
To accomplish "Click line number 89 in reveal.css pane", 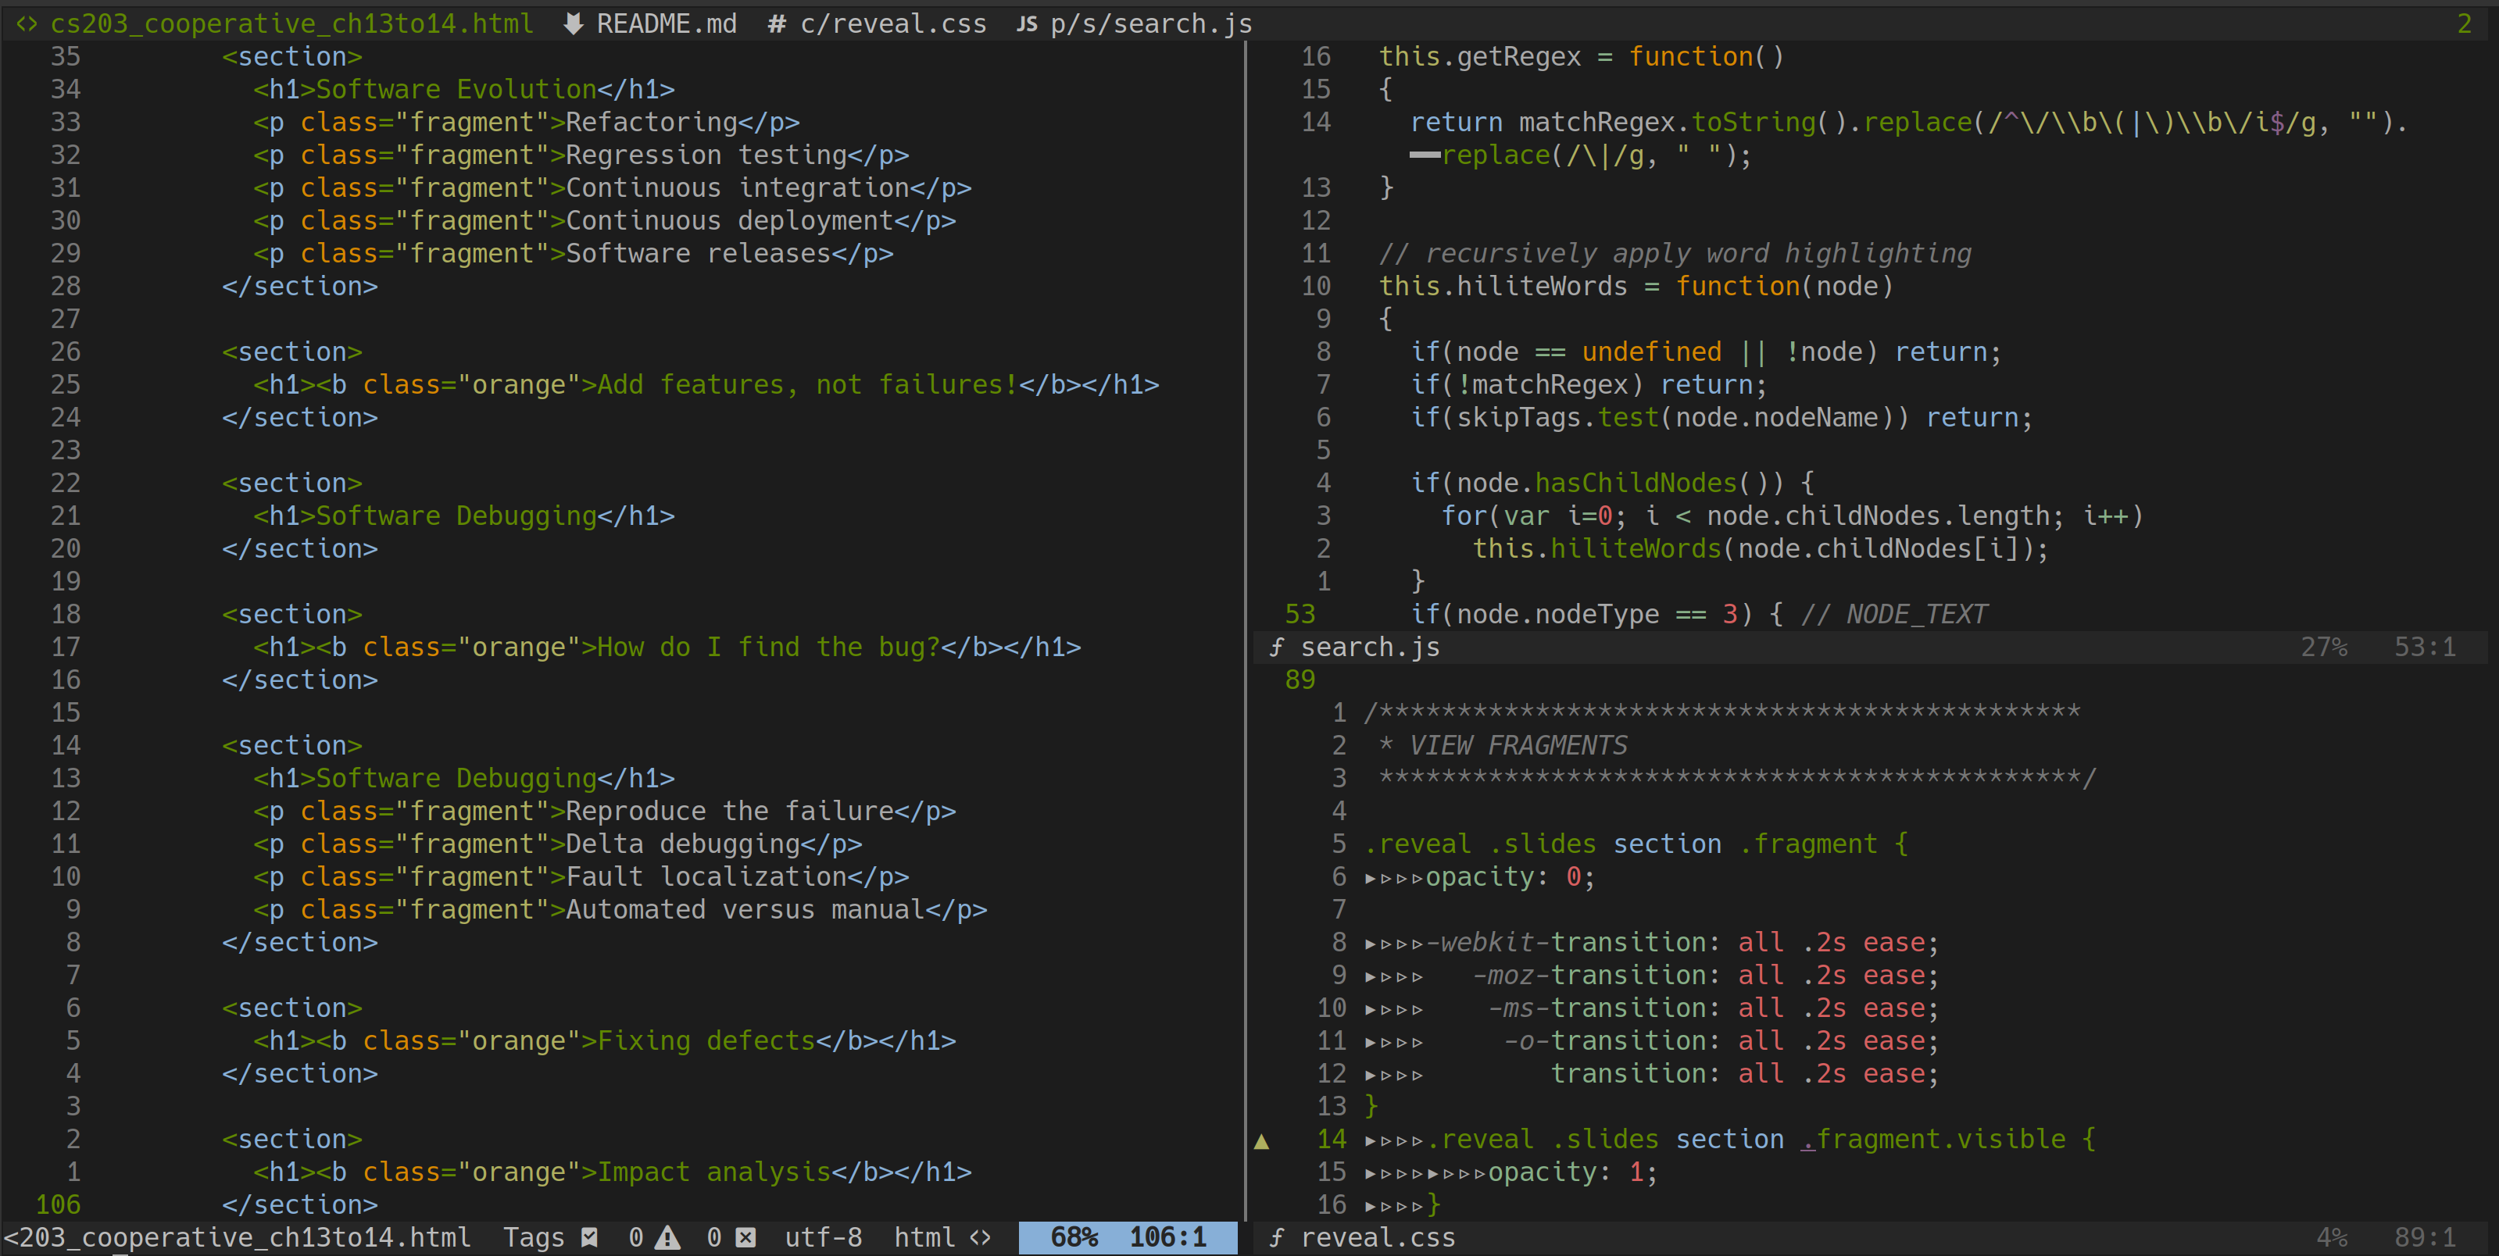I will point(1300,680).
